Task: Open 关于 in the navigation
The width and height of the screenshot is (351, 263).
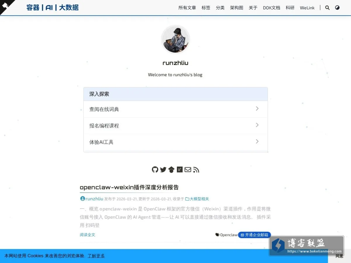Action: [253, 8]
